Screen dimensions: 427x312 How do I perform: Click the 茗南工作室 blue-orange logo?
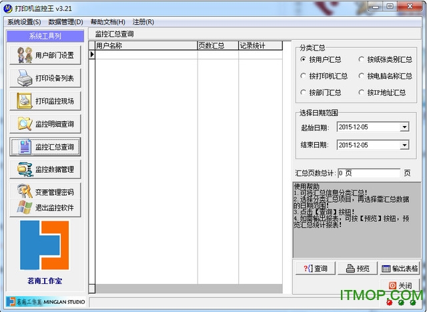[45, 245]
